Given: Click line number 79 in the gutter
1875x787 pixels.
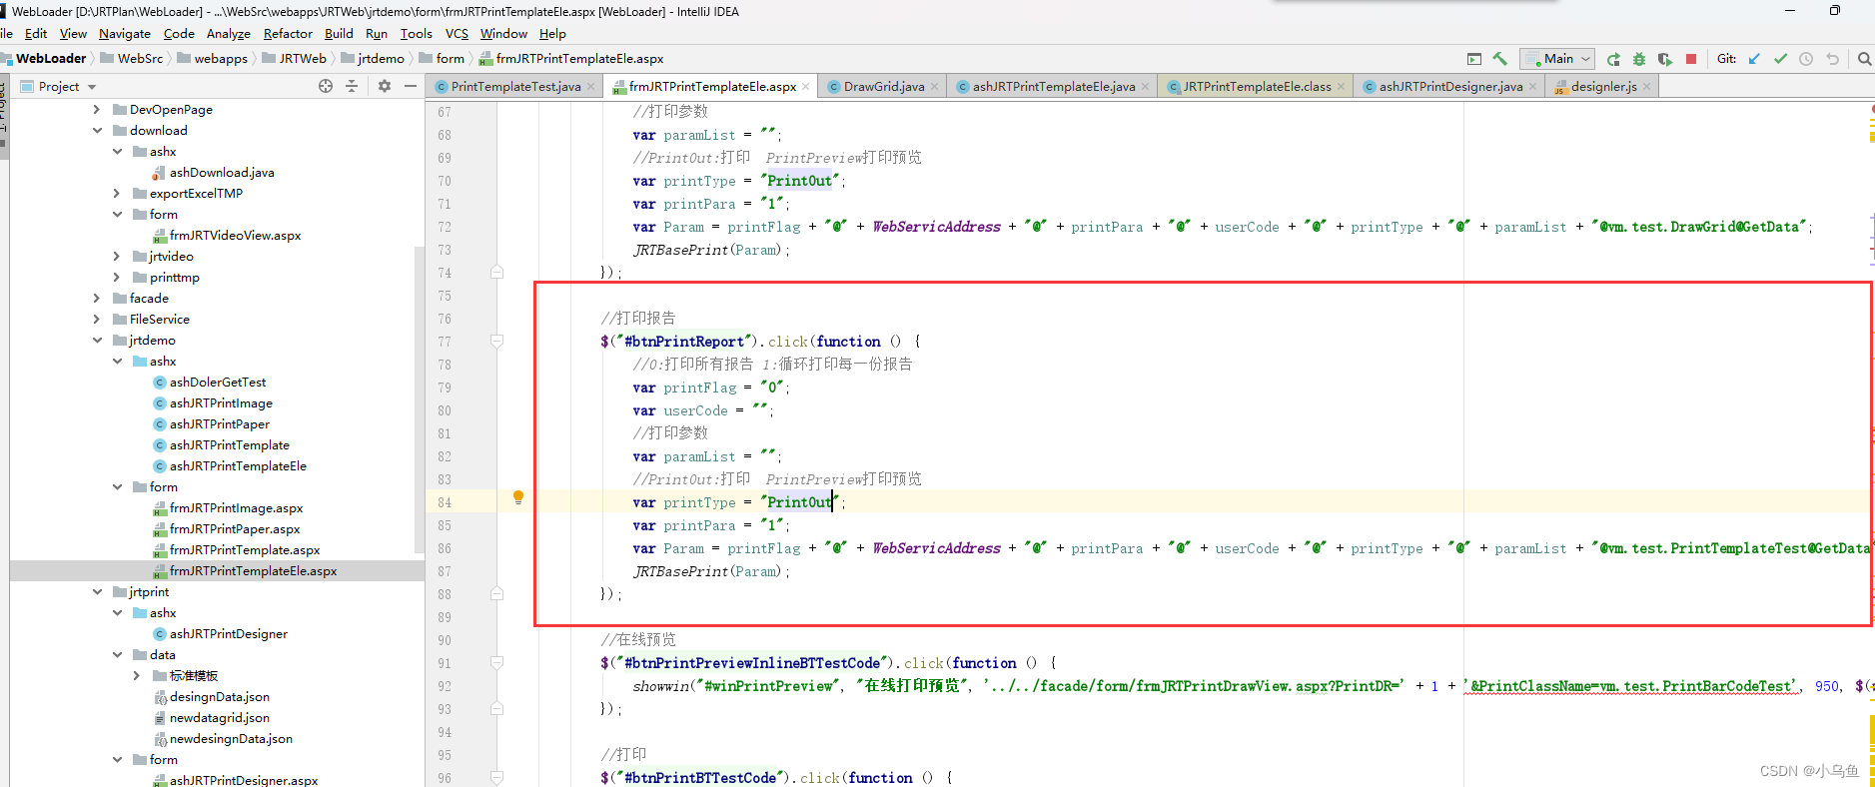Looking at the screenshot, I should coord(445,388).
